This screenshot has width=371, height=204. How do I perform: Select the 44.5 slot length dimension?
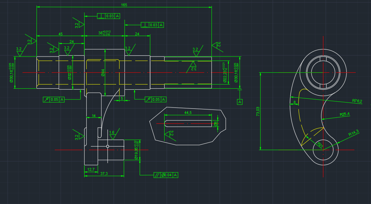[188, 113]
